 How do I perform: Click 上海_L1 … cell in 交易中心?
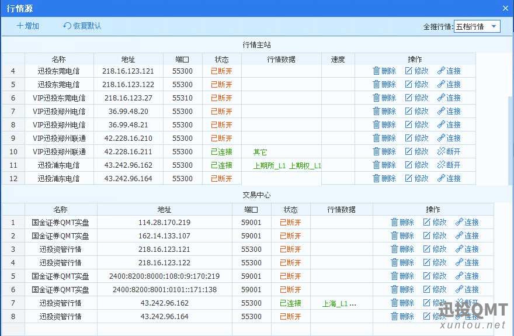(341, 303)
